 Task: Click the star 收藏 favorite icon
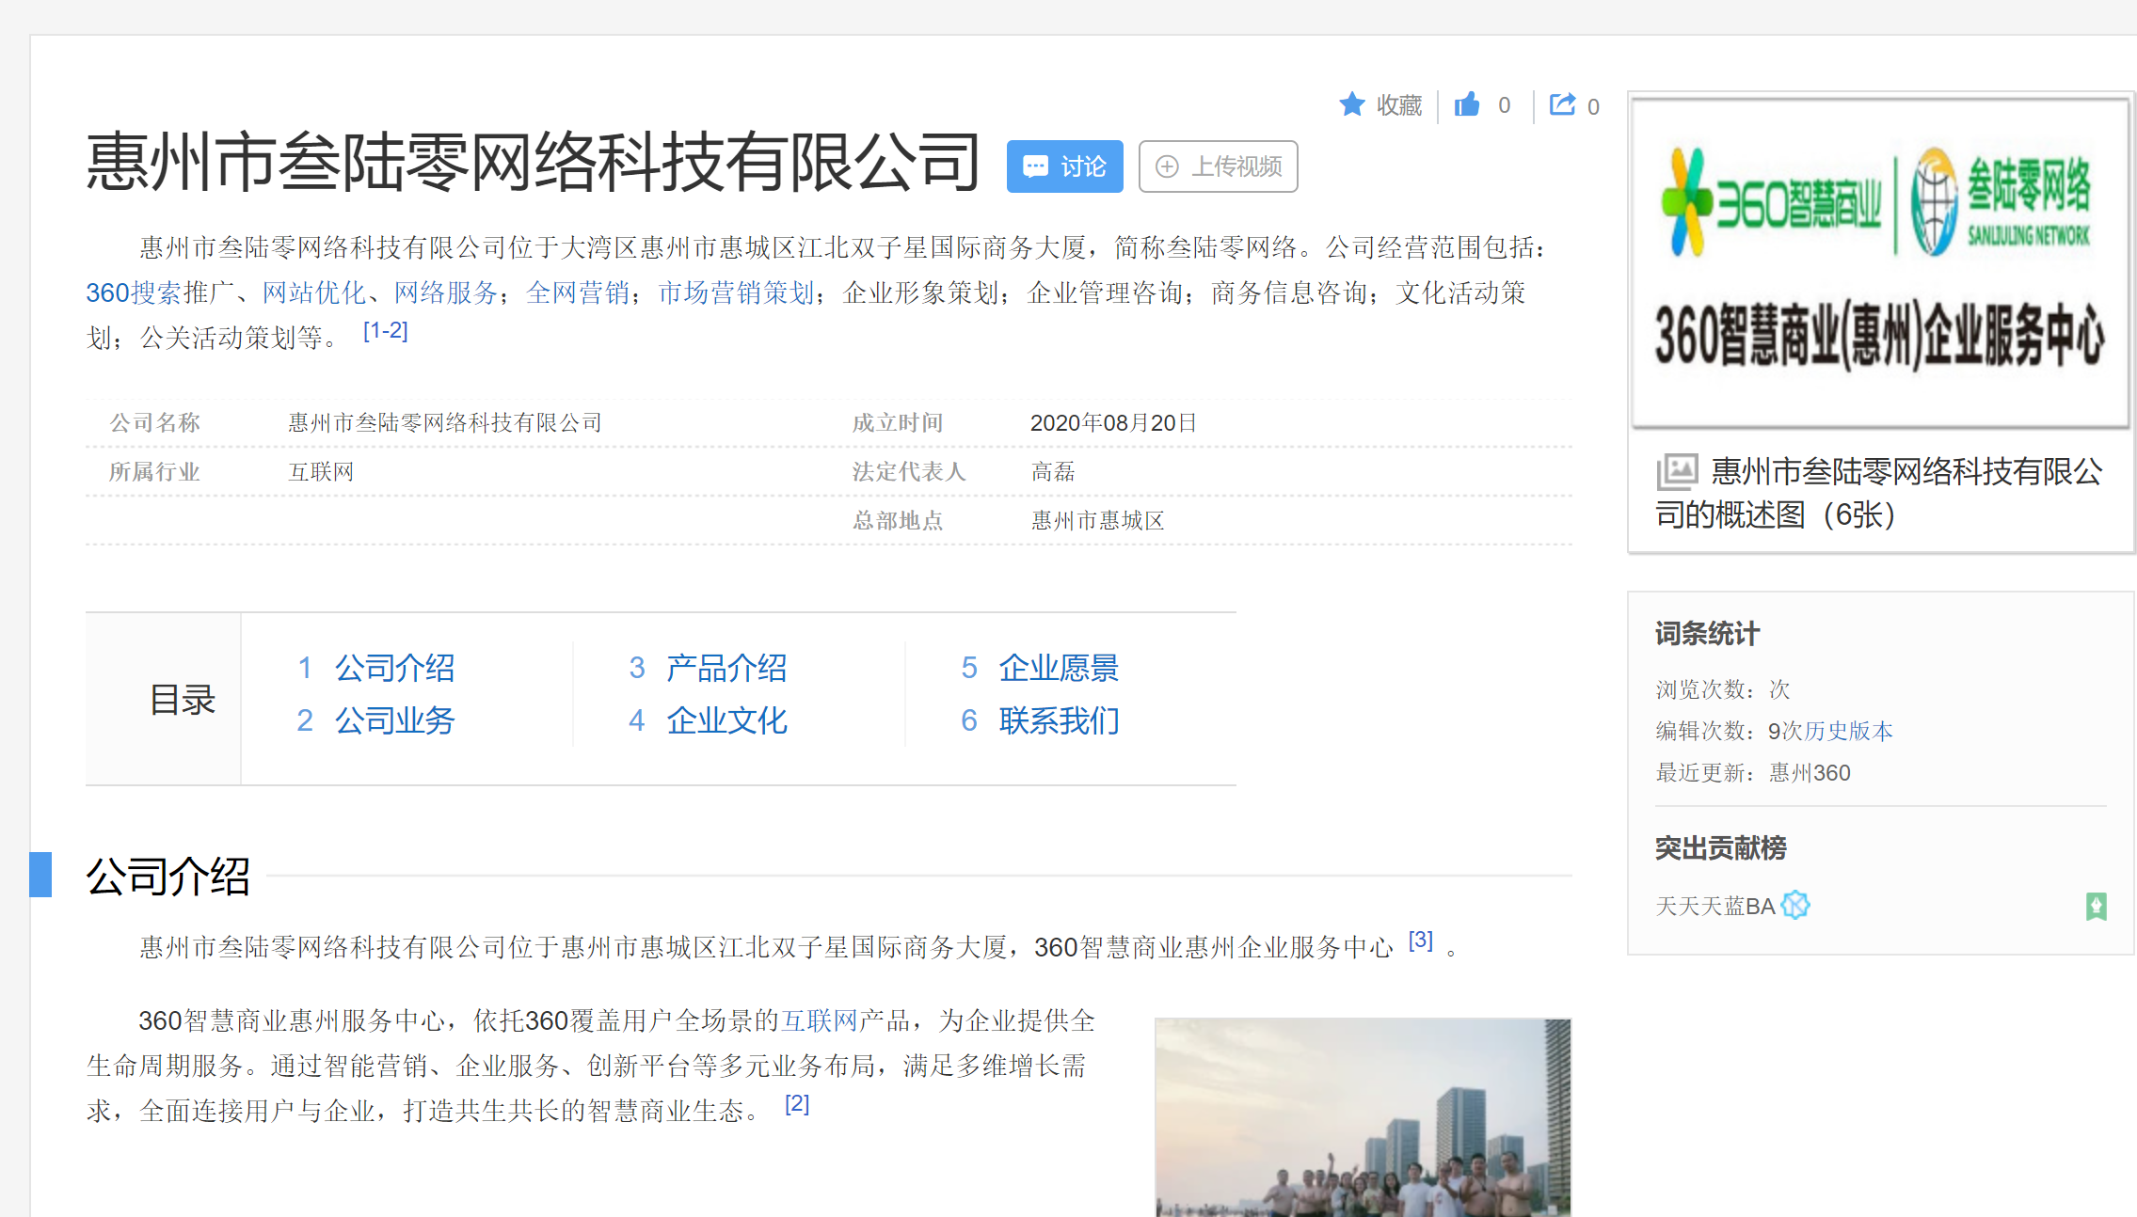tap(1352, 104)
